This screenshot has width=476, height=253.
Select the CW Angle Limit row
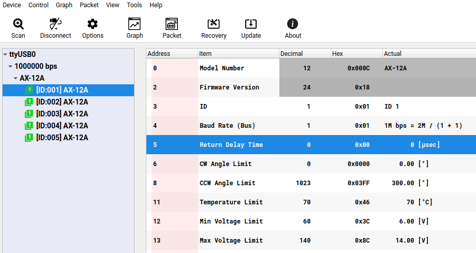(311, 163)
